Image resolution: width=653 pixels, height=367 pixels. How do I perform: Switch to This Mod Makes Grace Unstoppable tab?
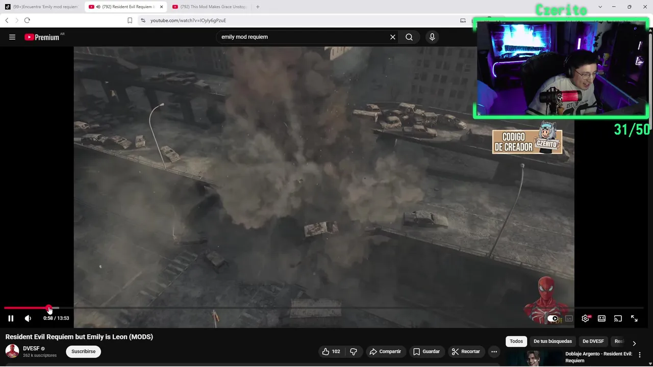(209, 7)
